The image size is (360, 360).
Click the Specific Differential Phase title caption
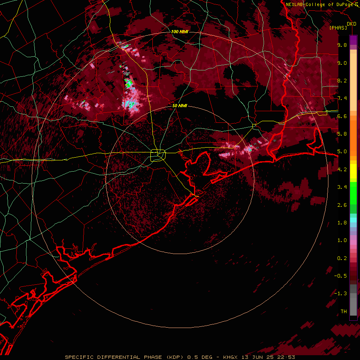click(x=180, y=357)
